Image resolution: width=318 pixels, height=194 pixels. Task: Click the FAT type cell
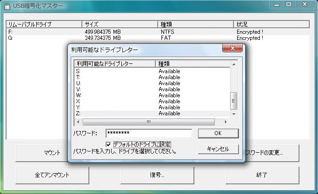pos(166,38)
